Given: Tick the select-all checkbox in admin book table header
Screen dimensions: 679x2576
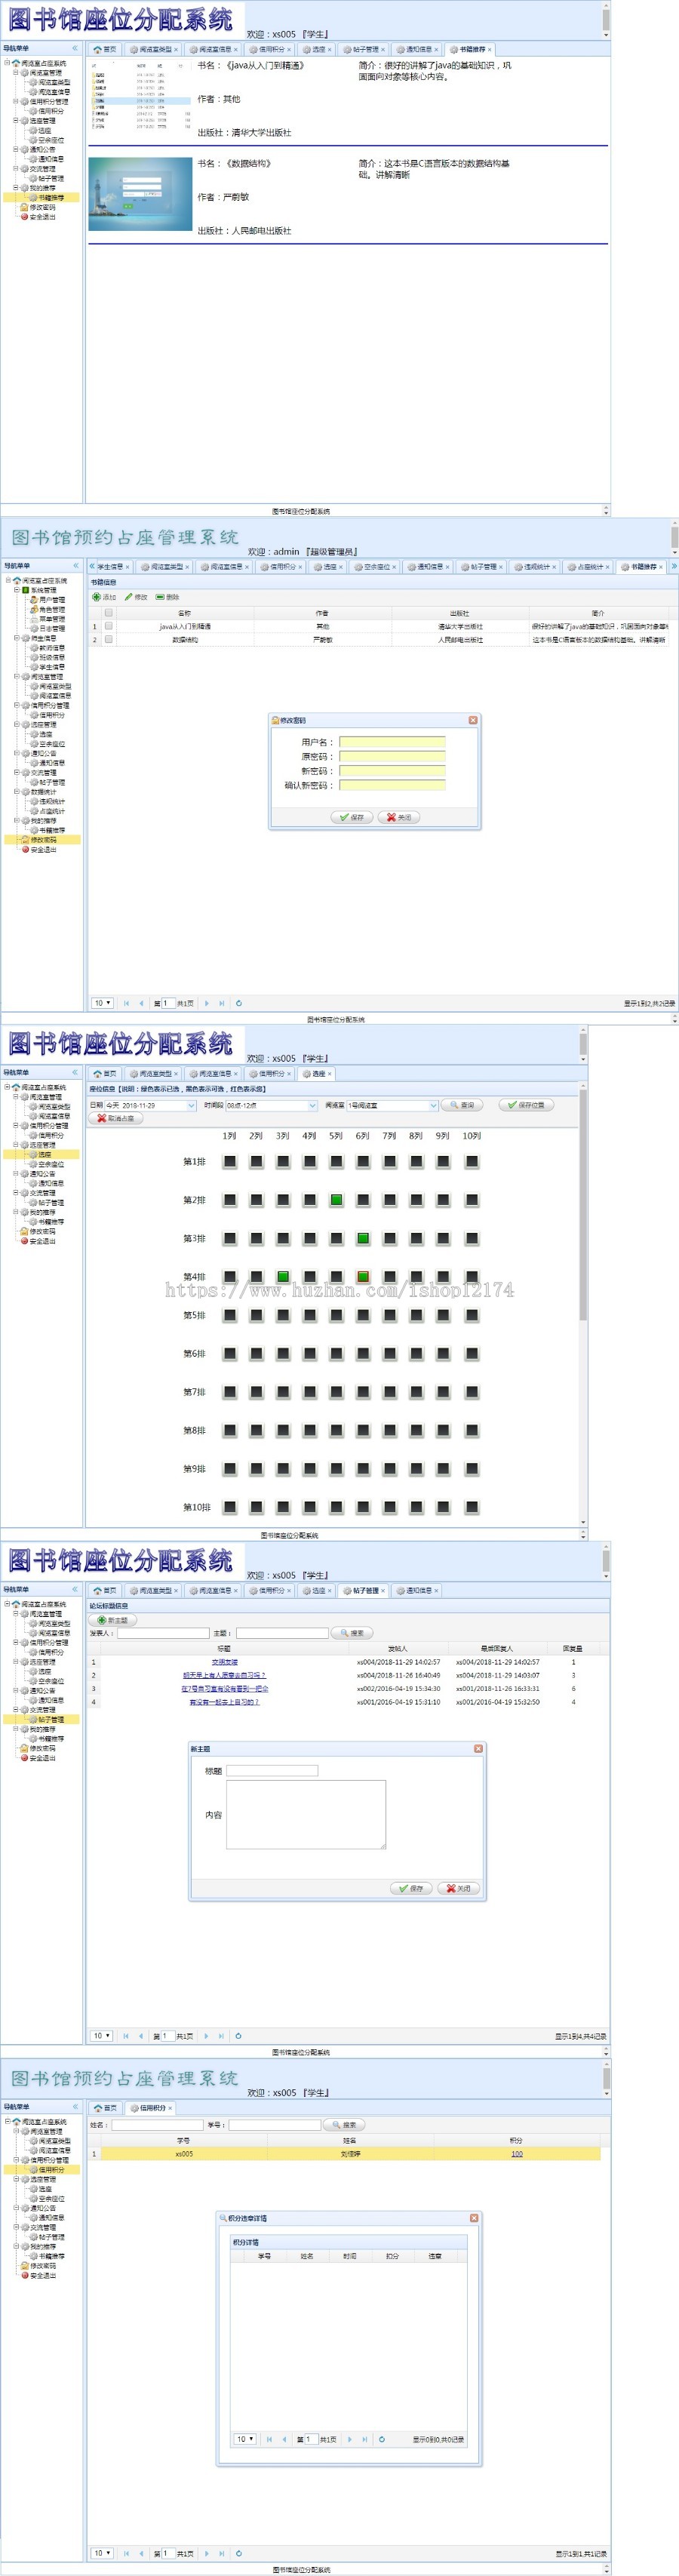Looking at the screenshot, I should pyautogui.click(x=108, y=613).
